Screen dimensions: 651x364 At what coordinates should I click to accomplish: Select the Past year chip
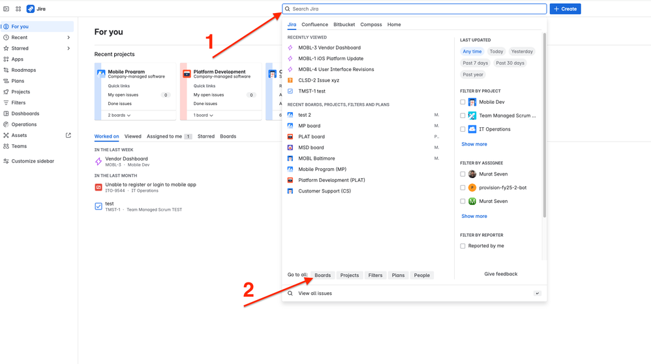[x=473, y=75]
